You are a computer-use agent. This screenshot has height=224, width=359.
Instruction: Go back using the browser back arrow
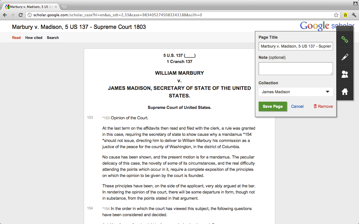(5, 15)
